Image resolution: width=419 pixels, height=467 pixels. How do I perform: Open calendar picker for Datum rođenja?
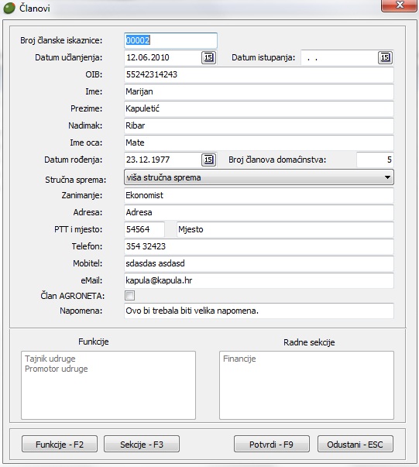(x=208, y=160)
